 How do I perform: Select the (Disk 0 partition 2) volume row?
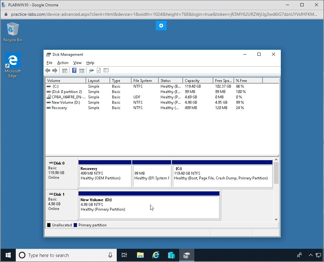click(x=162, y=92)
